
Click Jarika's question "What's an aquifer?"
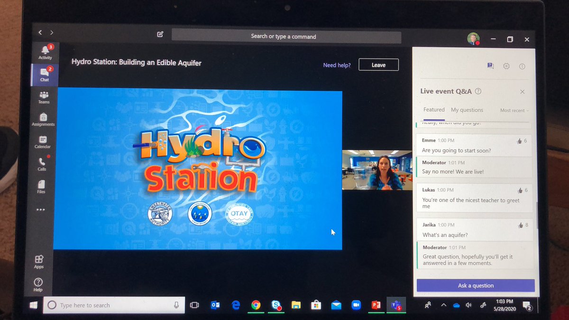pyautogui.click(x=445, y=235)
